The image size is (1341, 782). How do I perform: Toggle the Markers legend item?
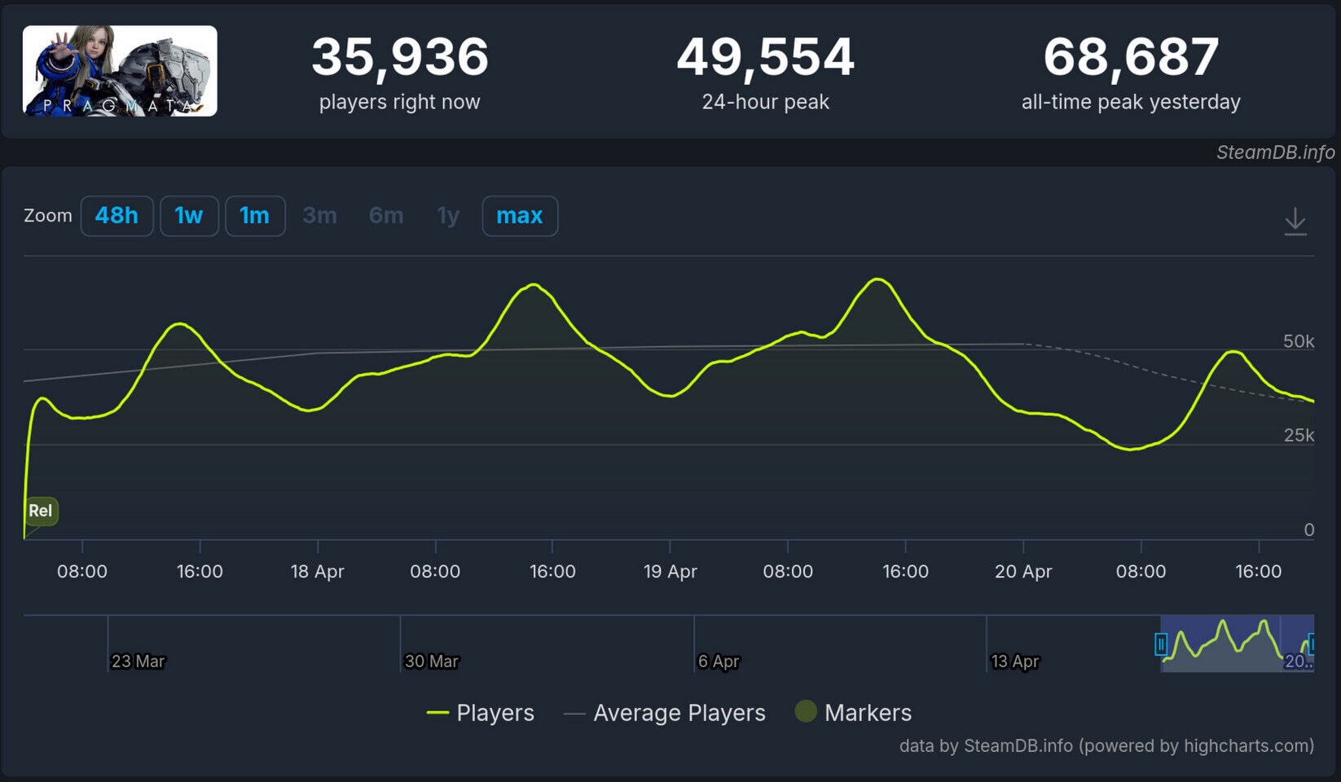[x=854, y=713]
